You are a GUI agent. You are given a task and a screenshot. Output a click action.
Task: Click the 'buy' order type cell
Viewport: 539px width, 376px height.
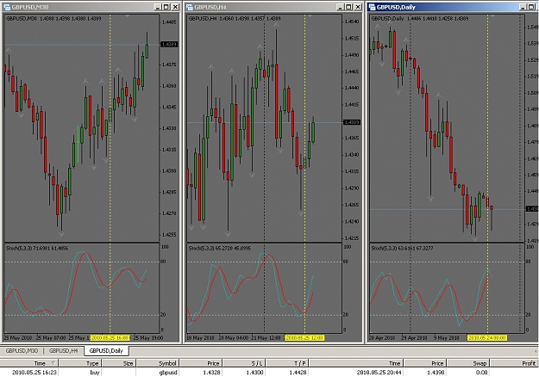tap(95, 373)
